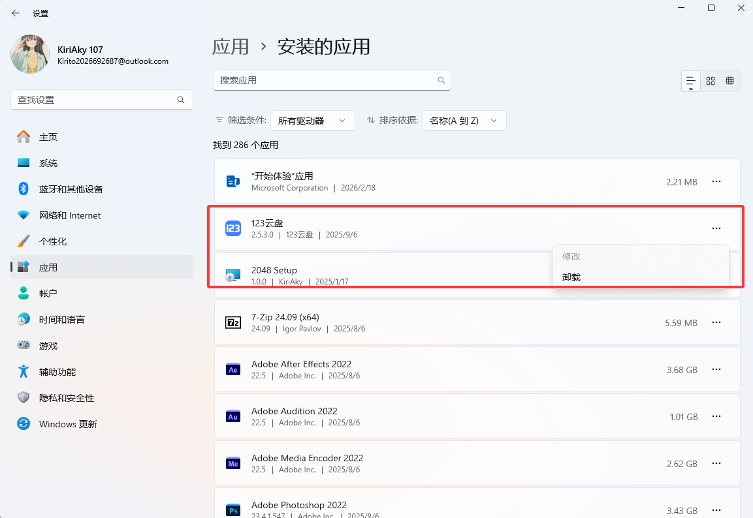Click the search magnifier in 搜索应用 box
The height and width of the screenshot is (518, 753).
441,80
